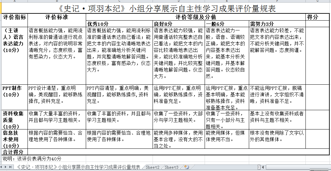Select cell 收集了一些资料,大部分与学习主题相关
This screenshot has height=171, width=331.
pyautogui.click(x=178, y=120)
